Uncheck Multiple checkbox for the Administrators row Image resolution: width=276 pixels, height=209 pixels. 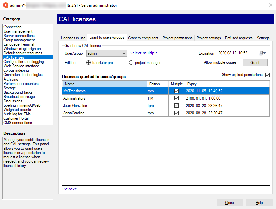pos(176,98)
